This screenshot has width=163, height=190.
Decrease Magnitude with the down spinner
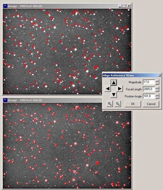157,83
